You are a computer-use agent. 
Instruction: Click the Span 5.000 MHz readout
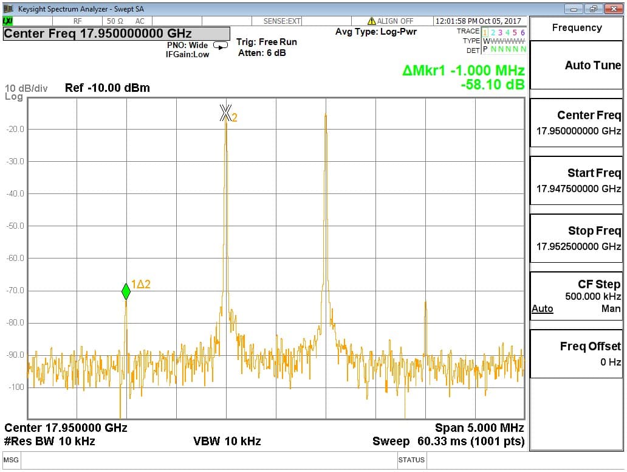tap(479, 428)
